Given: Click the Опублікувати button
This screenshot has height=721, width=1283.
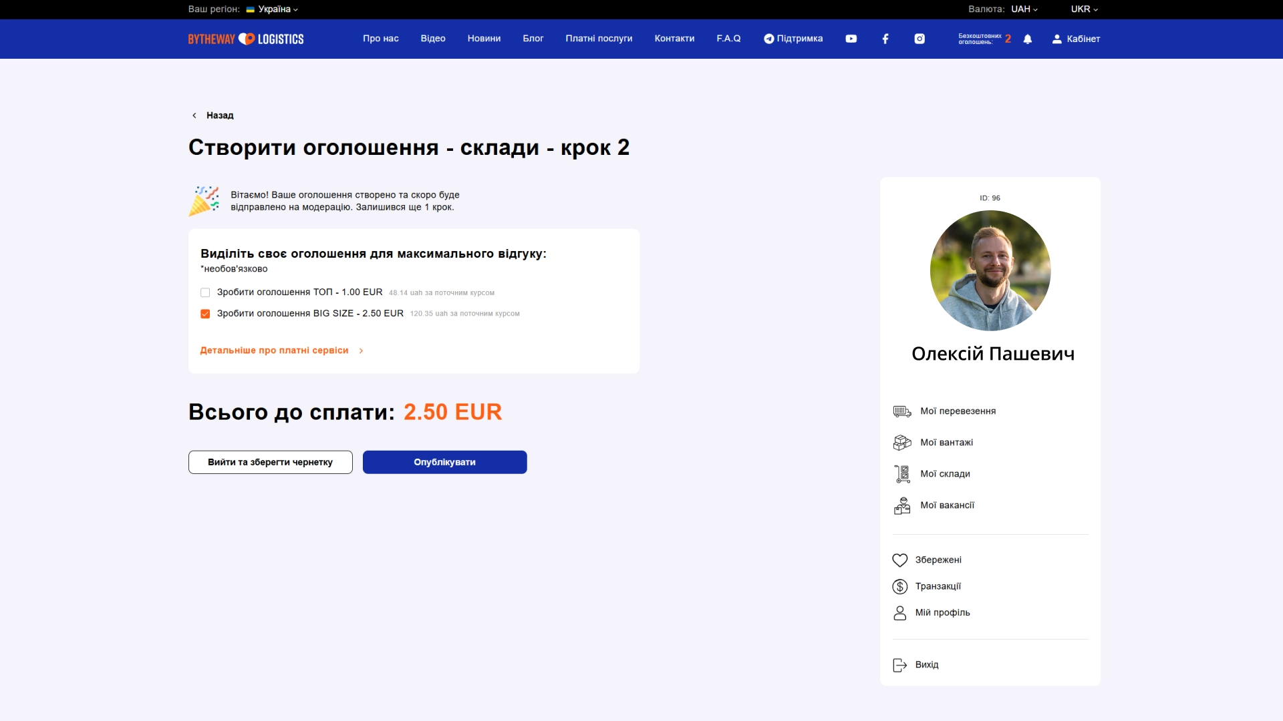Looking at the screenshot, I should coord(444,462).
